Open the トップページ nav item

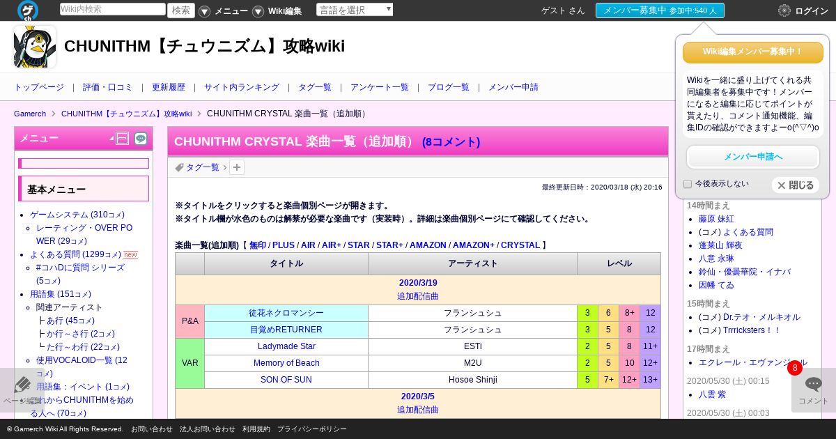(x=39, y=87)
